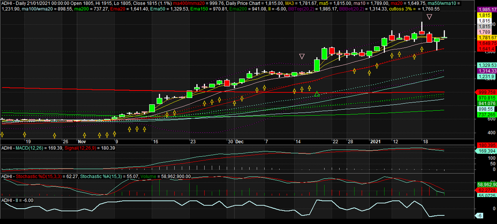Click the 2021 year label on time axis
Screen dimensions: 497x224
coord(374,141)
